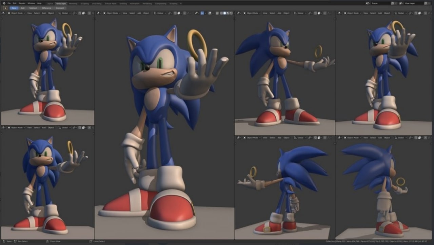Open Global orientation dropdown in top-left viewport
This screenshot has height=245, width=434.
[x=65, y=13]
